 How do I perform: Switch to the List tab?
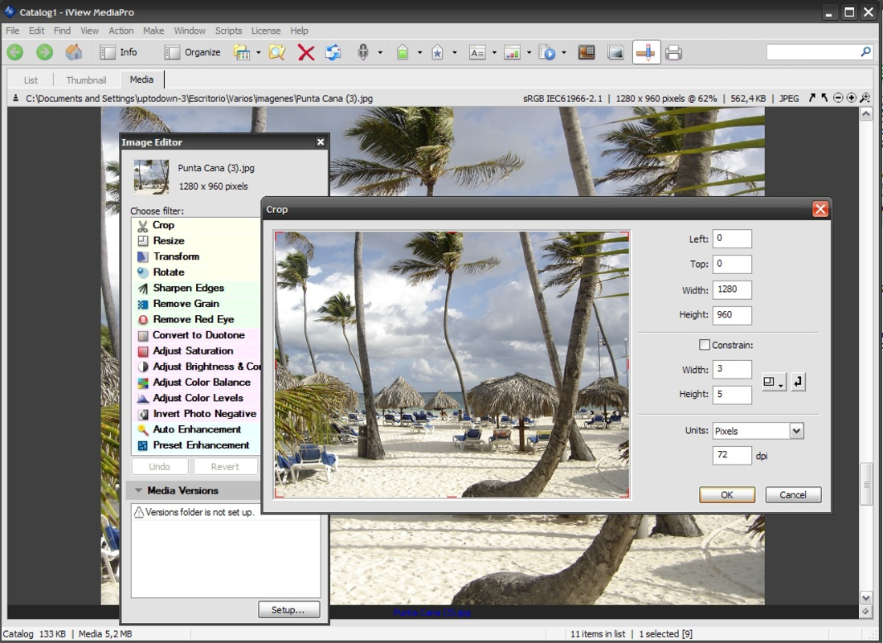31,80
